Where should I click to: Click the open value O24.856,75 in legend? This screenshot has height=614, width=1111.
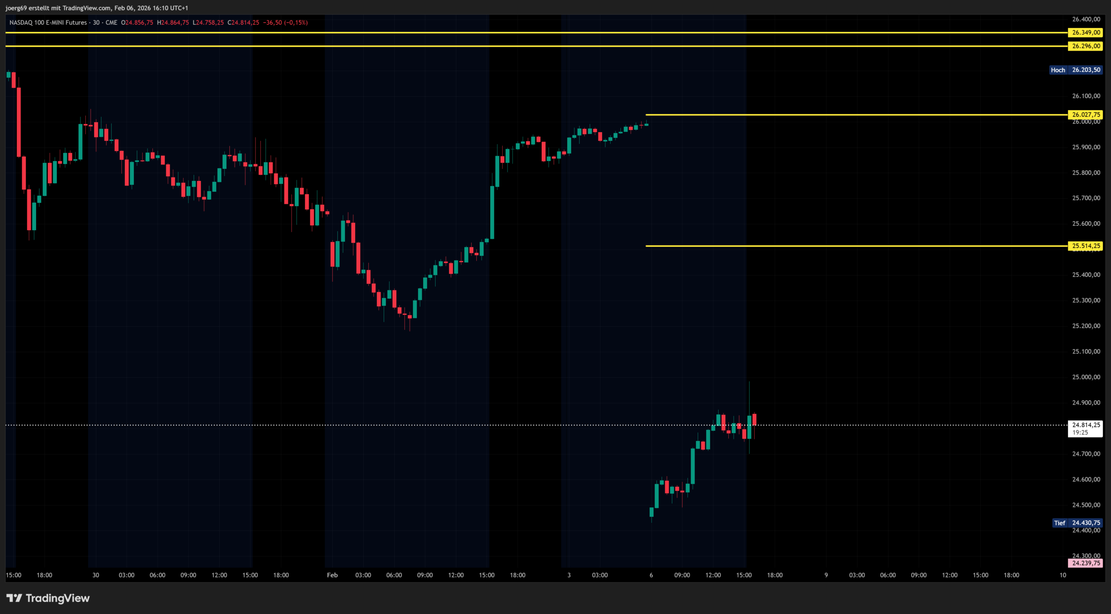coord(137,23)
